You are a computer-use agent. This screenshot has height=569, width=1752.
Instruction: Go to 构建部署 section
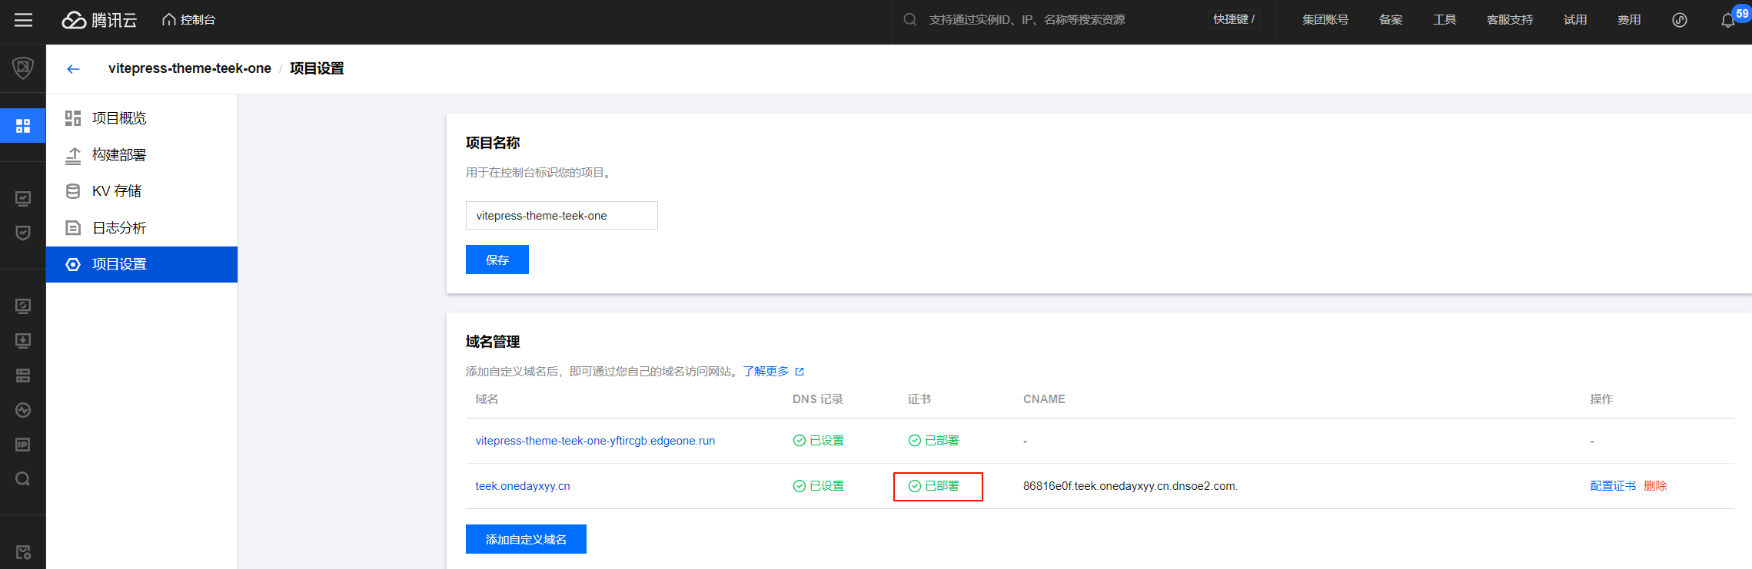click(119, 155)
